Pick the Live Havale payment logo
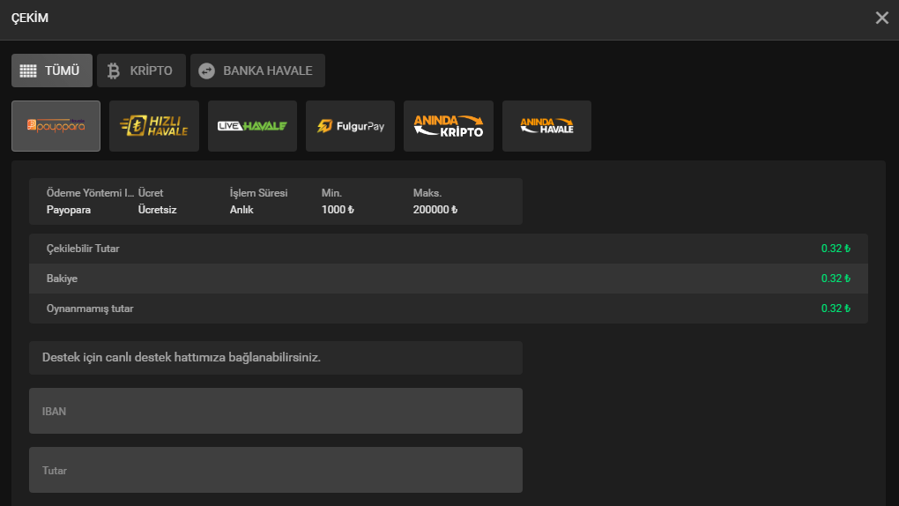The height and width of the screenshot is (506, 899). click(252, 126)
